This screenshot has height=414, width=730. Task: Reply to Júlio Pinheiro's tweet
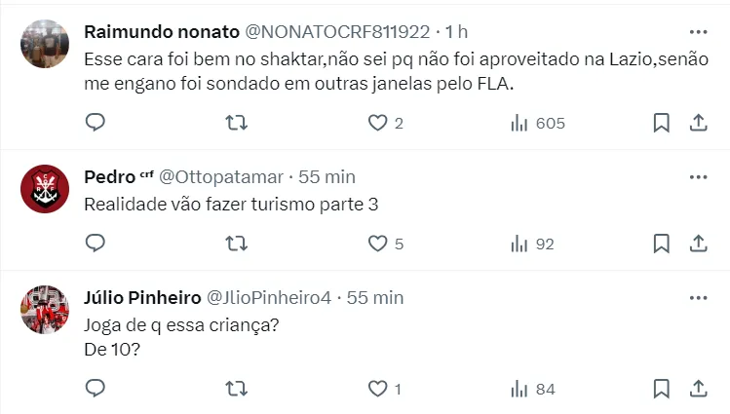(x=96, y=389)
